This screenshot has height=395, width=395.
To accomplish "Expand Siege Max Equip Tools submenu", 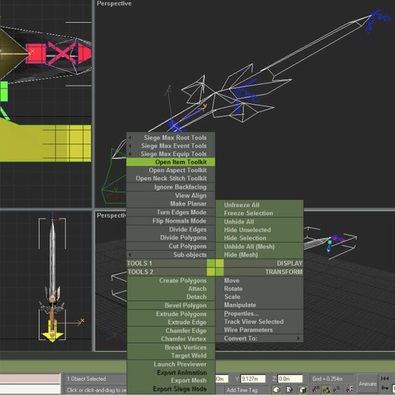I will tap(171, 153).
